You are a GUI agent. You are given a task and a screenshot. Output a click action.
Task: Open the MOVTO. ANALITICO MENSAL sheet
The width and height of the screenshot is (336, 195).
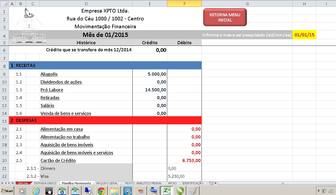tap(144, 183)
